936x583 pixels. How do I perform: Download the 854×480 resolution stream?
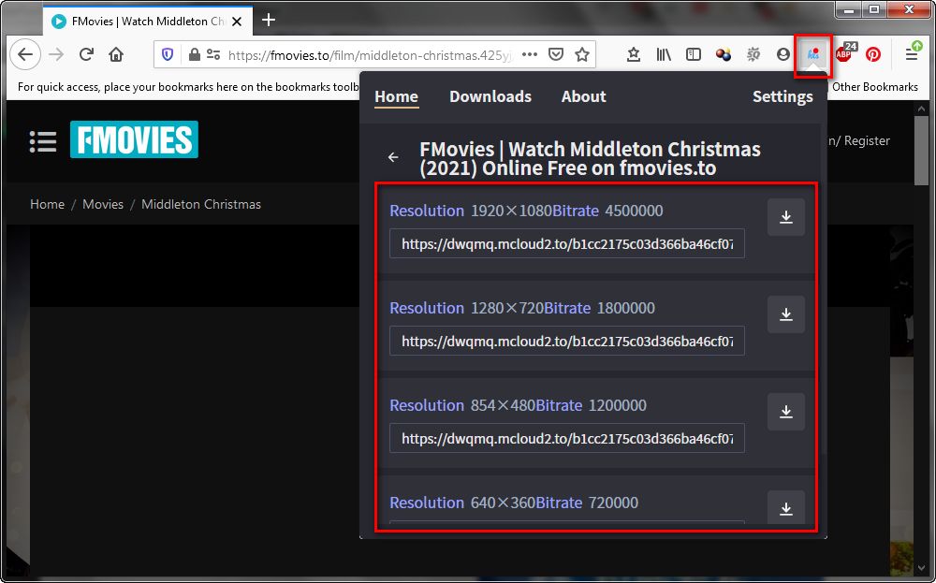785,412
